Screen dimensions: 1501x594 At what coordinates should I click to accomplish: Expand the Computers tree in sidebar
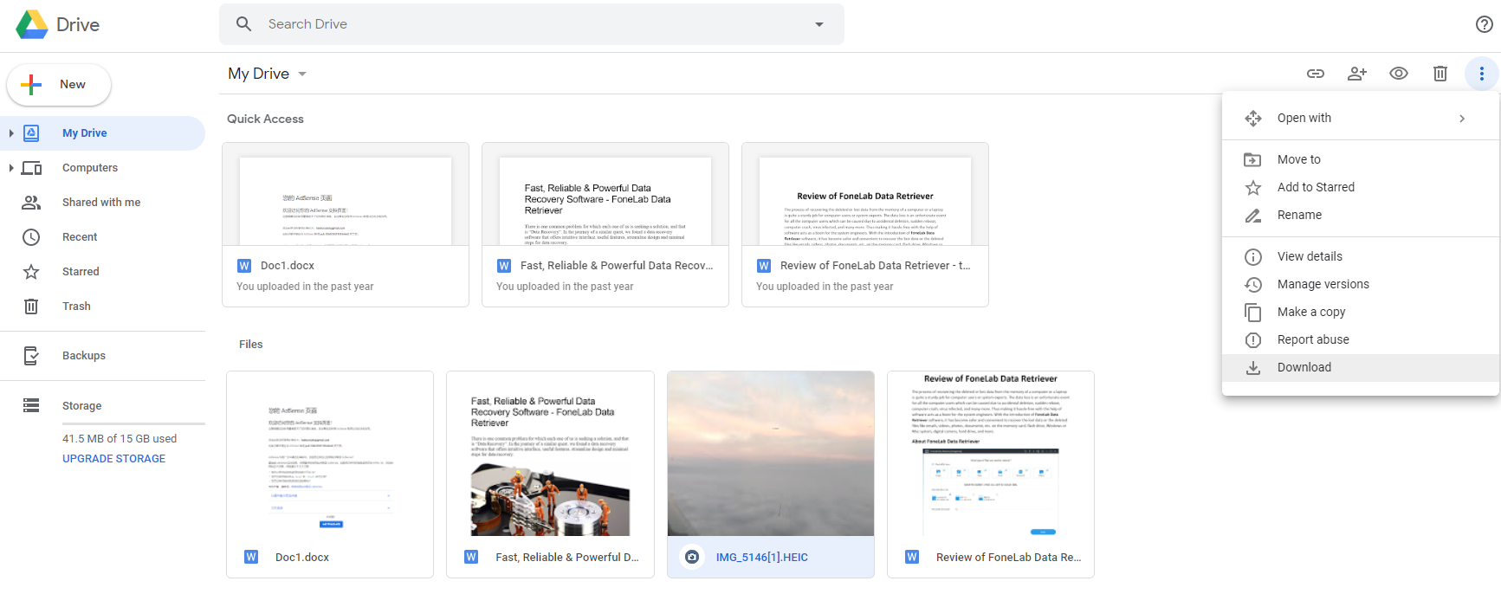pyautogui.click(x=11, y=168)
